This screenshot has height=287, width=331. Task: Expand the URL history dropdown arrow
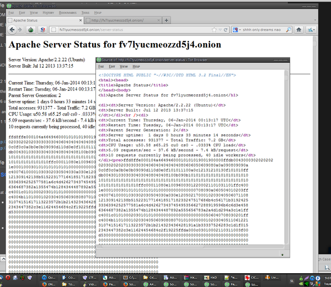click(220, 30)
